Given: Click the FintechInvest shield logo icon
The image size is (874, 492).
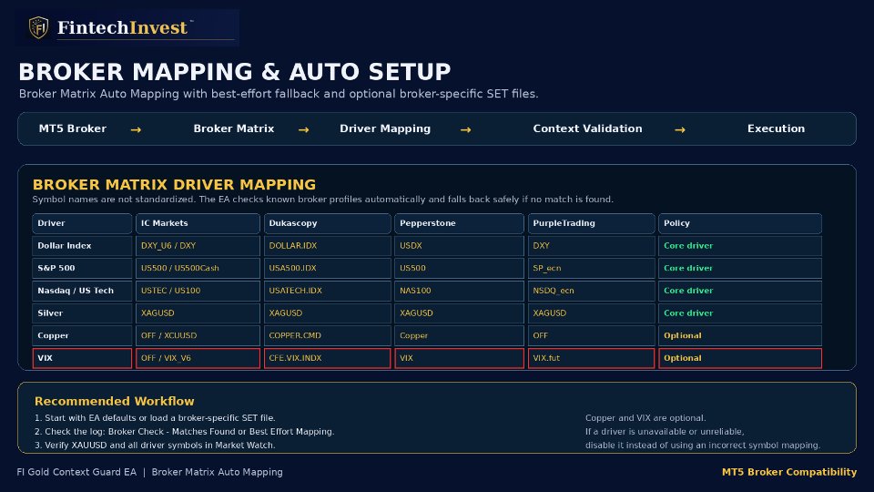Looking at the screenshot, I should pyautogui.click(x=38, y=27).
